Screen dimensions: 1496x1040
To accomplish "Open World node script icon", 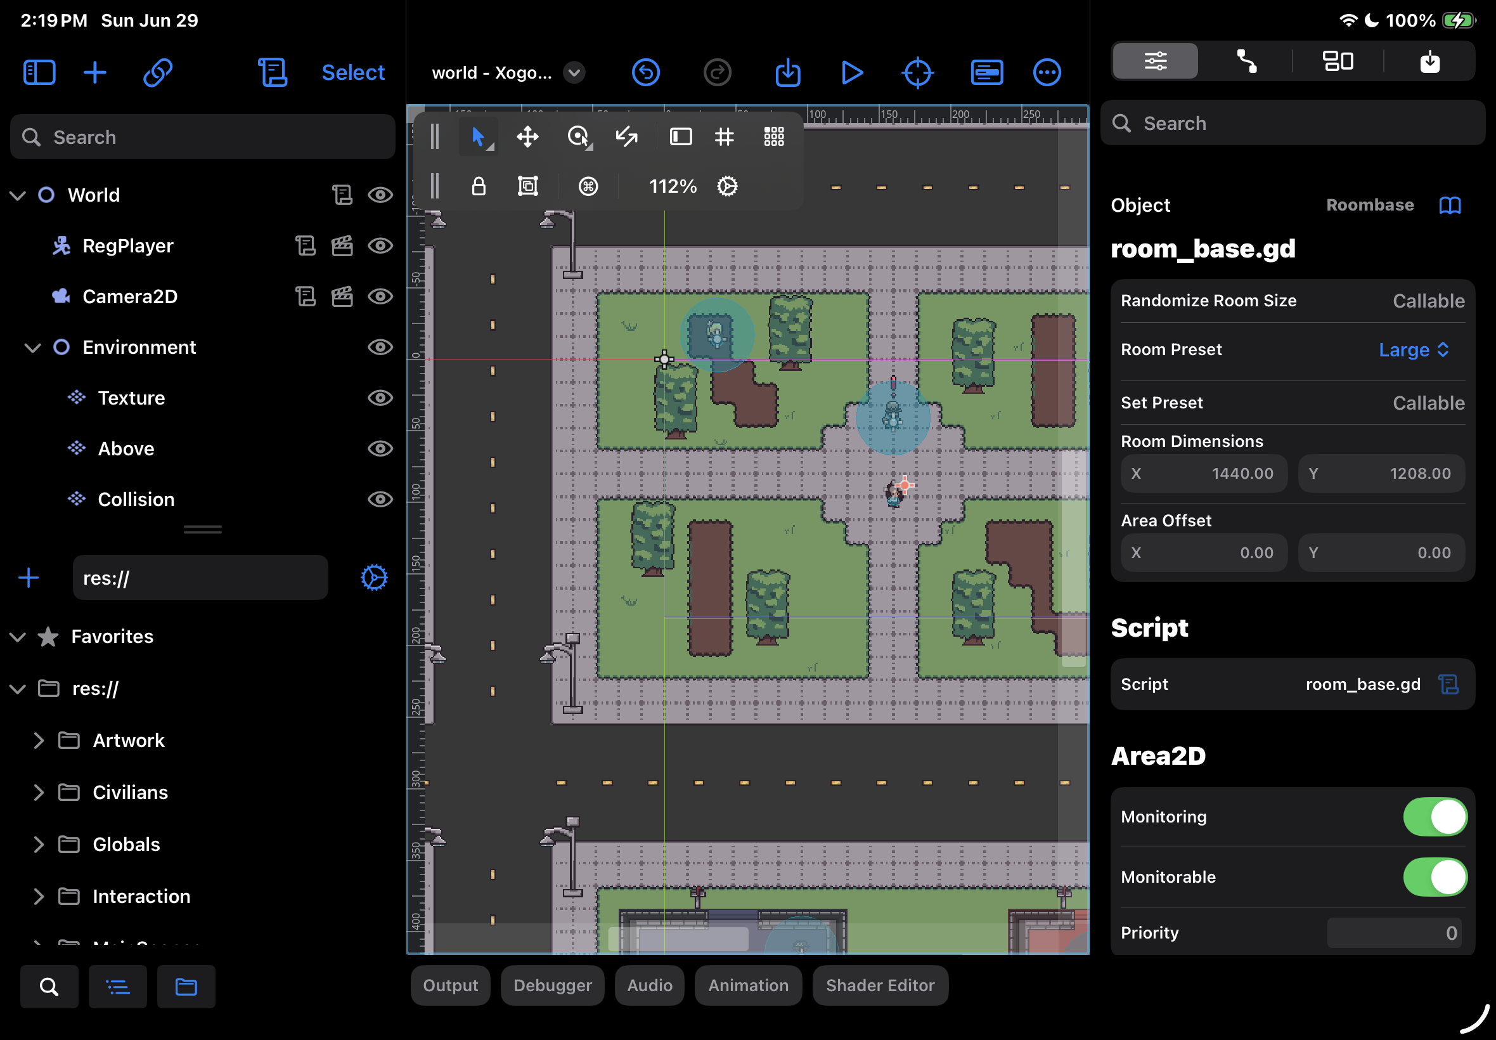I will [x=342, y=194].
